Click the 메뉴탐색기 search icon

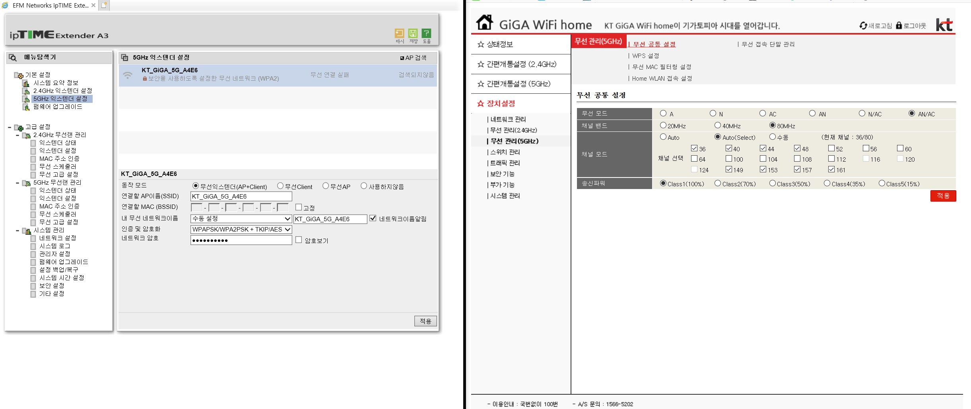coord(13,58)
